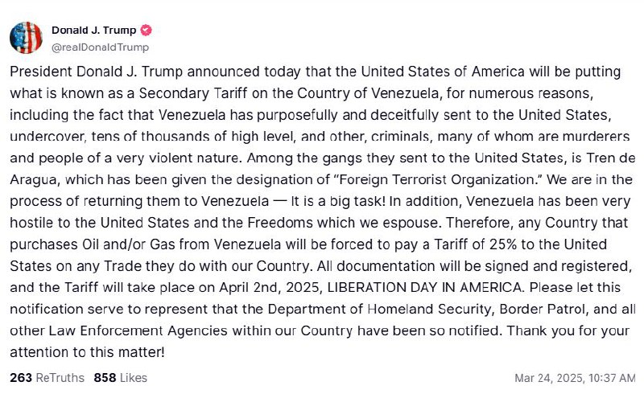
Task: Click the opening words President Donald J. Trump
Action: (96, 72)
